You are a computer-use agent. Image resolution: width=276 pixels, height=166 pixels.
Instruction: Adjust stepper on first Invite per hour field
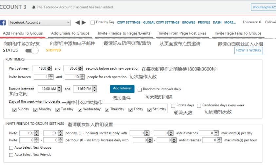[37, 140]
